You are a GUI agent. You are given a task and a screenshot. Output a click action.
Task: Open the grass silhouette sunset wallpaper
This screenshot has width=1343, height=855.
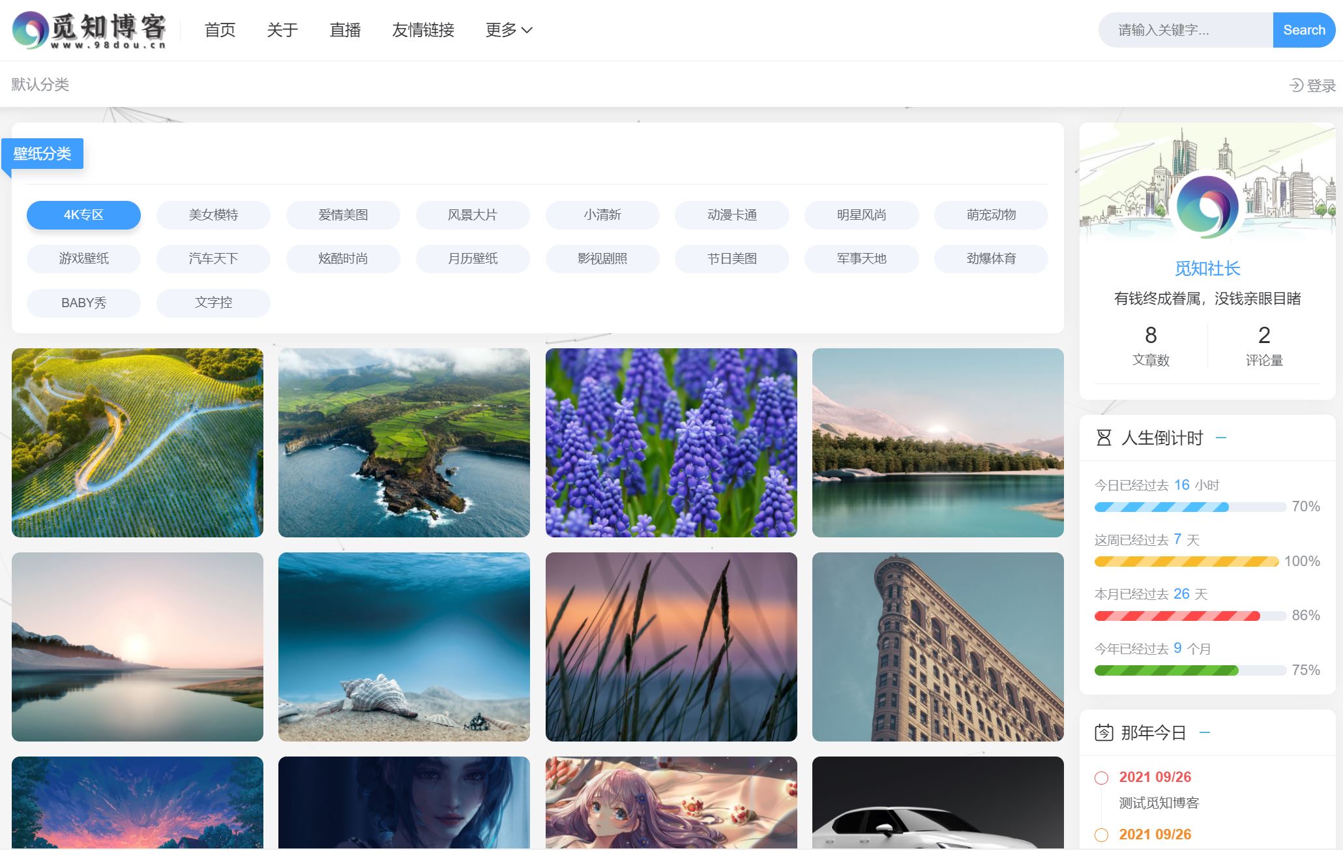(671, 647)
